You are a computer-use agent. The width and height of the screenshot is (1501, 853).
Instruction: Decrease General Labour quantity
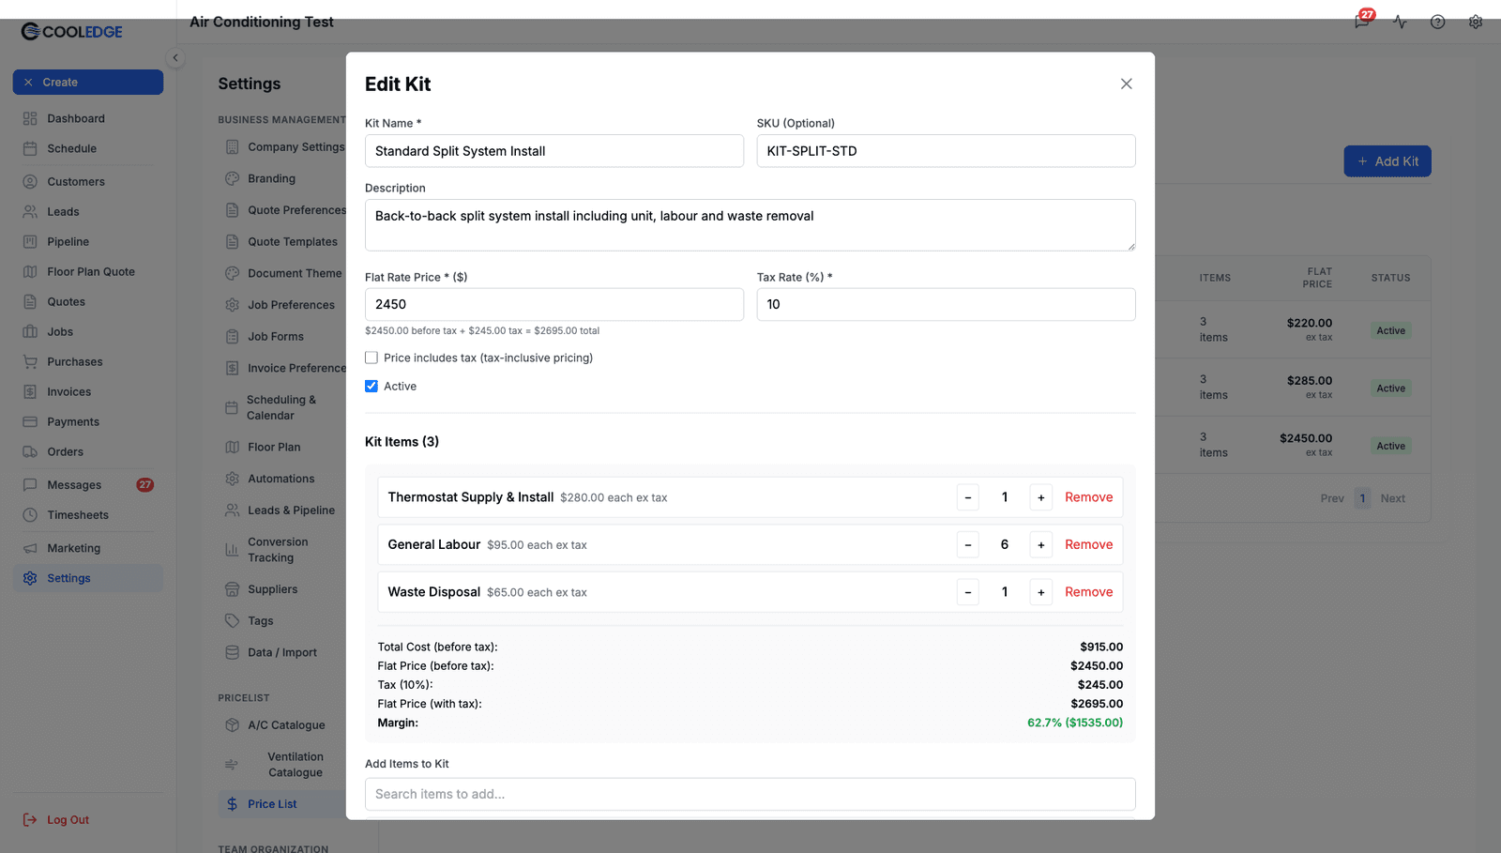(968, 544)
